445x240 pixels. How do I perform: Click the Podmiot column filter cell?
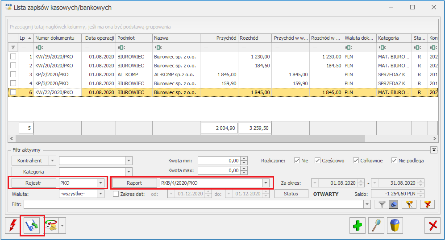point(134,47)
